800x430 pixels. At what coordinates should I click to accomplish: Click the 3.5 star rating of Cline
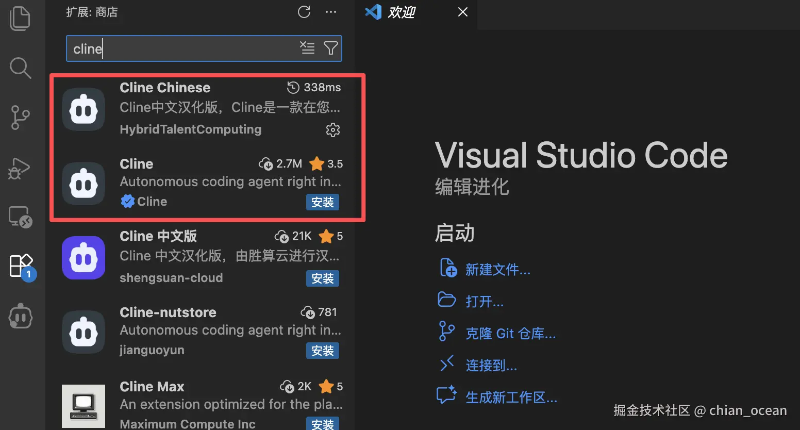326,164
